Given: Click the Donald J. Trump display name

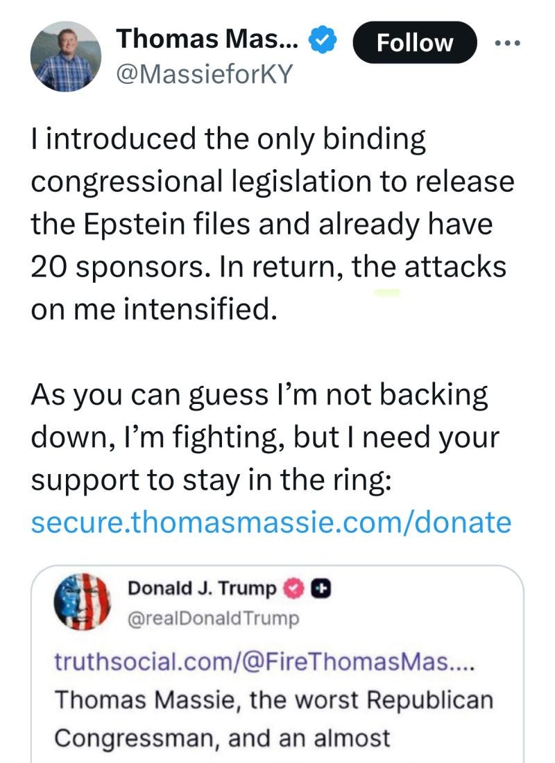Looking at the screenshot, I should click(202, 588).
